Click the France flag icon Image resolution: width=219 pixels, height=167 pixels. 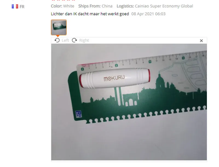click(x=15, y=6)
